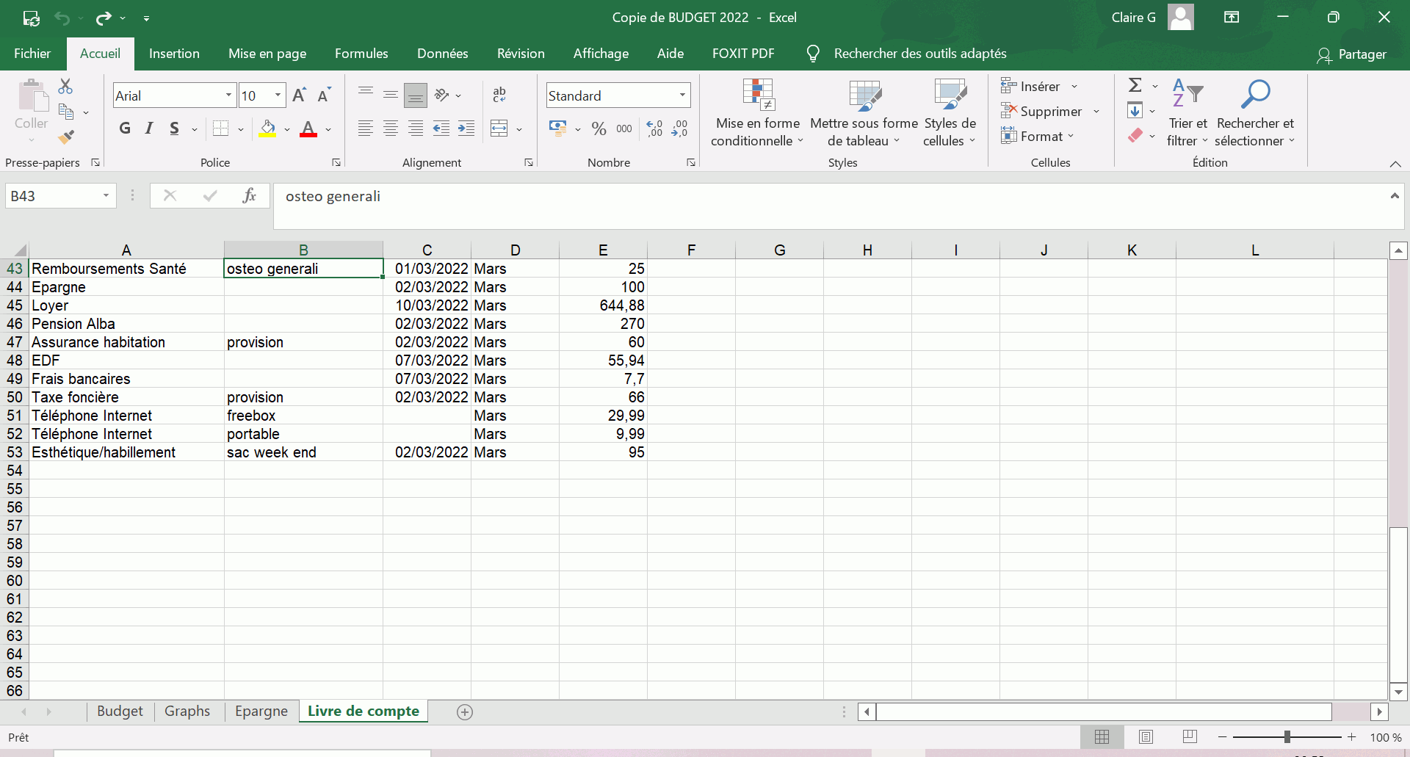The image size is (1410, 757).
Task: Click the Wrap Text icon
Action: click(499, 95)
